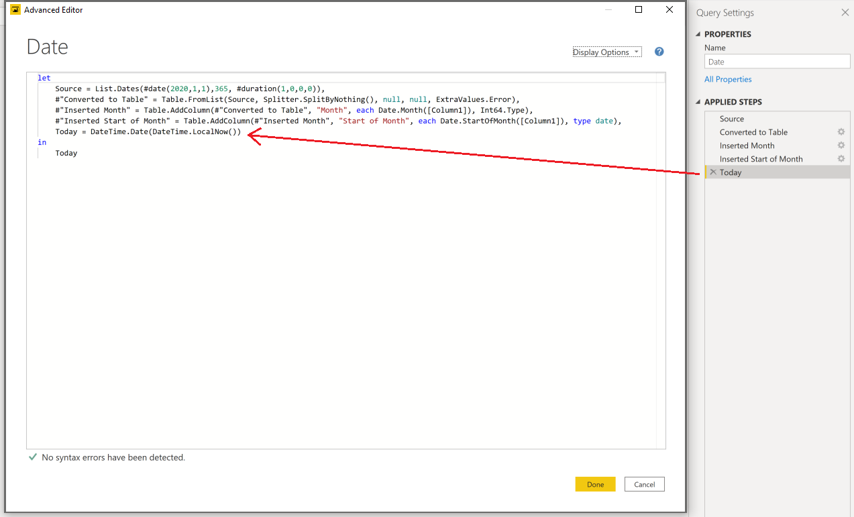Click DateTime.LocalNow() in the Today line
The width and height of the screenshot is (854, 517).
(x=194, y=131)
